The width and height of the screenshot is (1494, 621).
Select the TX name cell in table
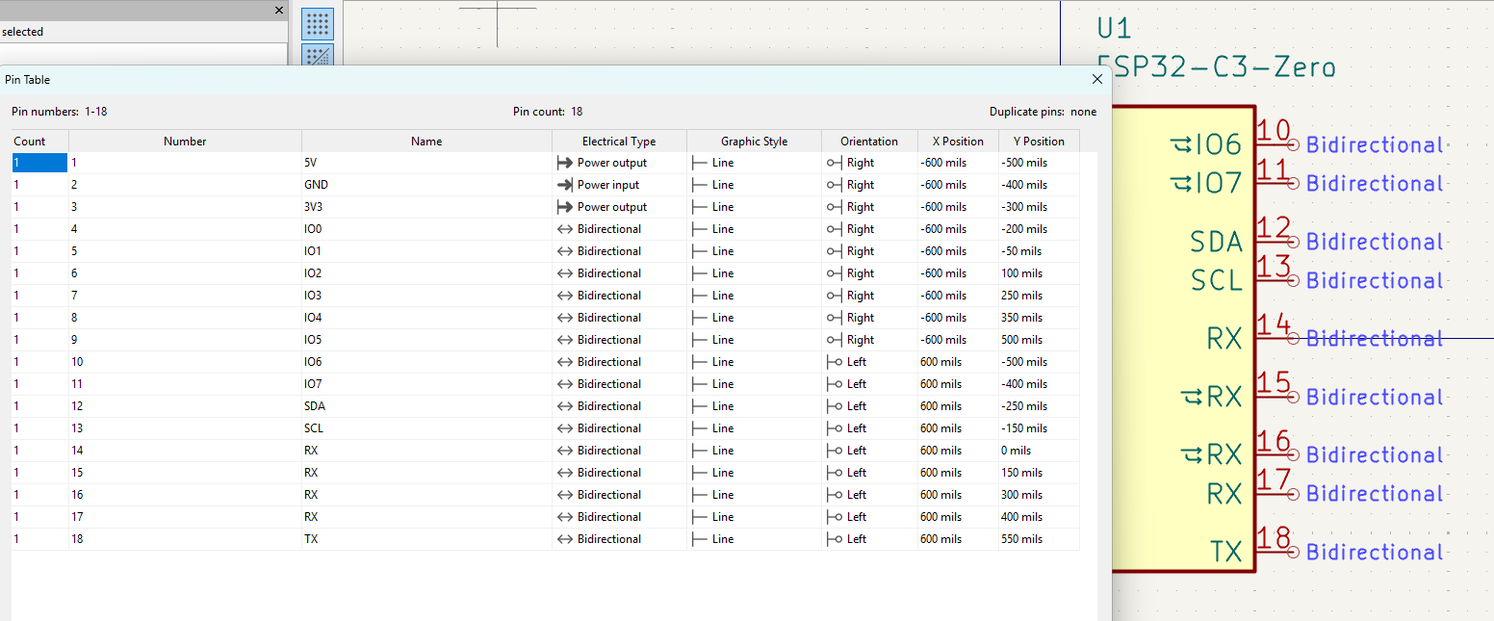click(x=426, y=539)
